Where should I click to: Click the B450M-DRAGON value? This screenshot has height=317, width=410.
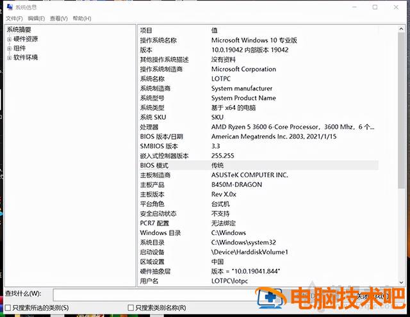236,185
